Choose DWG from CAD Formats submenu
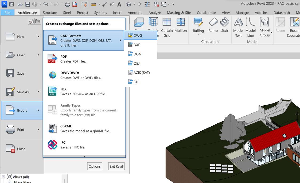 (x=141, y=35)
